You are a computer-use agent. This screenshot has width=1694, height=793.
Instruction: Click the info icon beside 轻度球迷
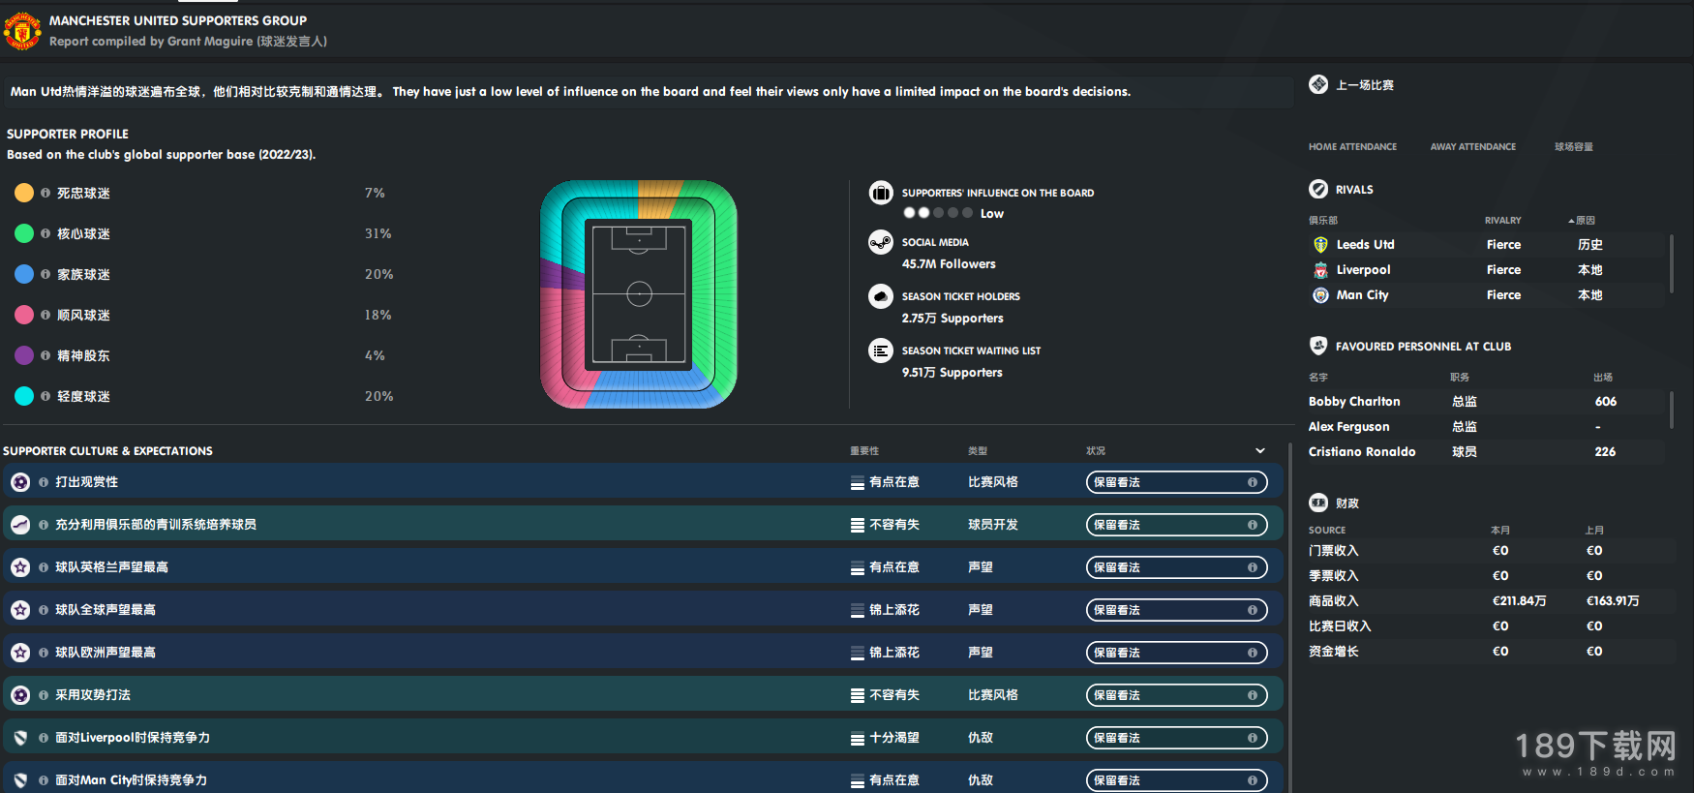click(45, 396)
